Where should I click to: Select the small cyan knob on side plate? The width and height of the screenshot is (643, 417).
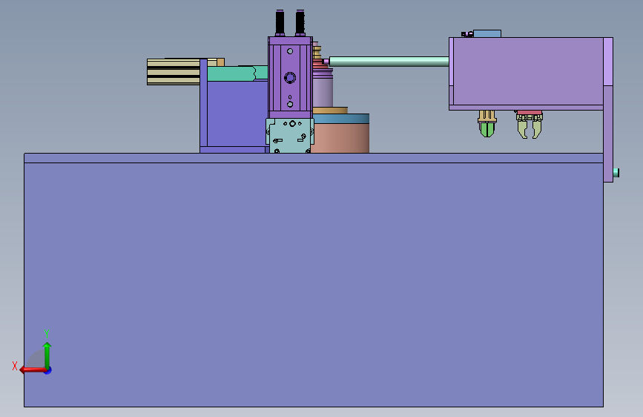click(x=616, y=173)
